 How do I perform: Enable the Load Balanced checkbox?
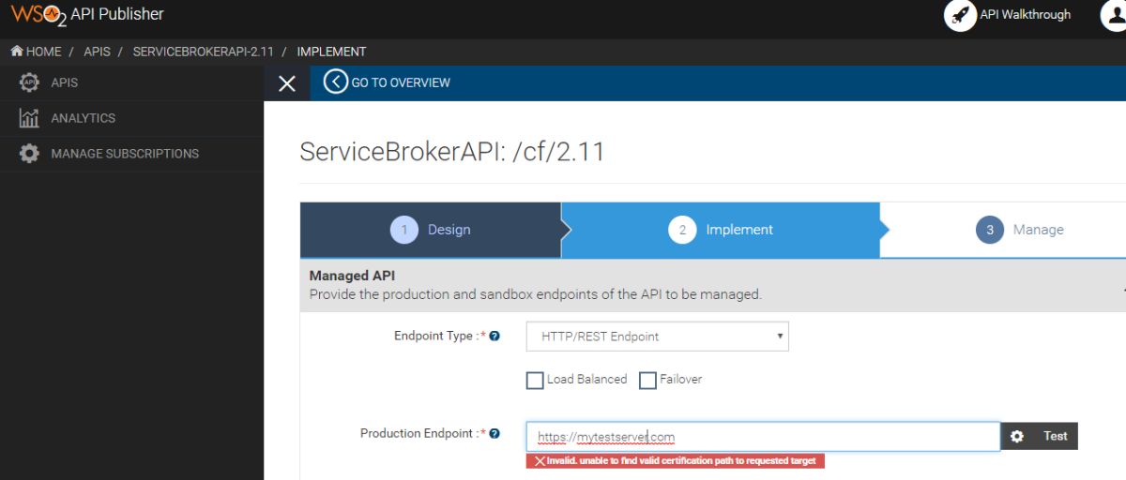click(x=535, y=380)
